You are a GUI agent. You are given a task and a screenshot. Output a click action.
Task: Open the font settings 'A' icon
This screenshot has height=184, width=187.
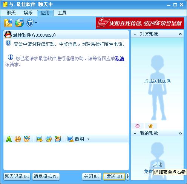9,139
